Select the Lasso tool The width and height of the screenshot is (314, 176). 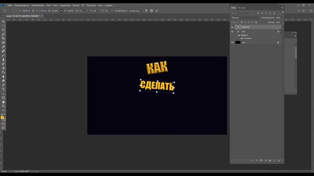pyautogui.click(x=3, y=30)
